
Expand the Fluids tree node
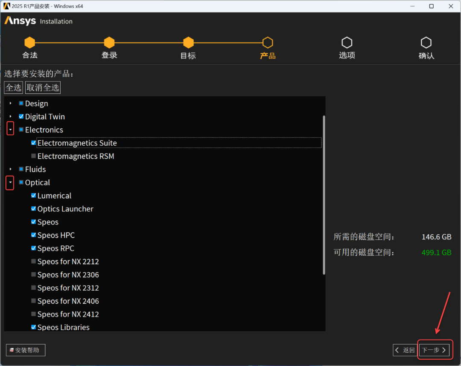11,169
